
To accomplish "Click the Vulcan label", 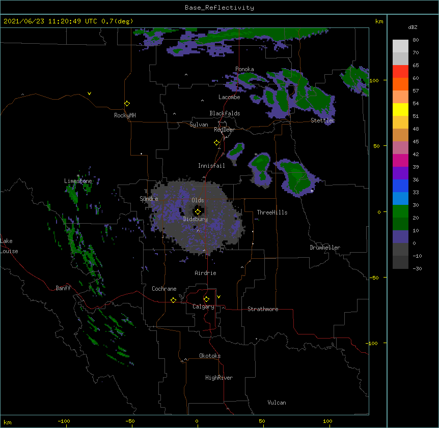I will [277, 403].
